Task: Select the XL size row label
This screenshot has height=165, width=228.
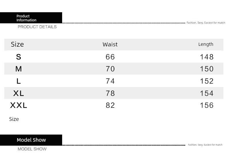Action: 19,93
